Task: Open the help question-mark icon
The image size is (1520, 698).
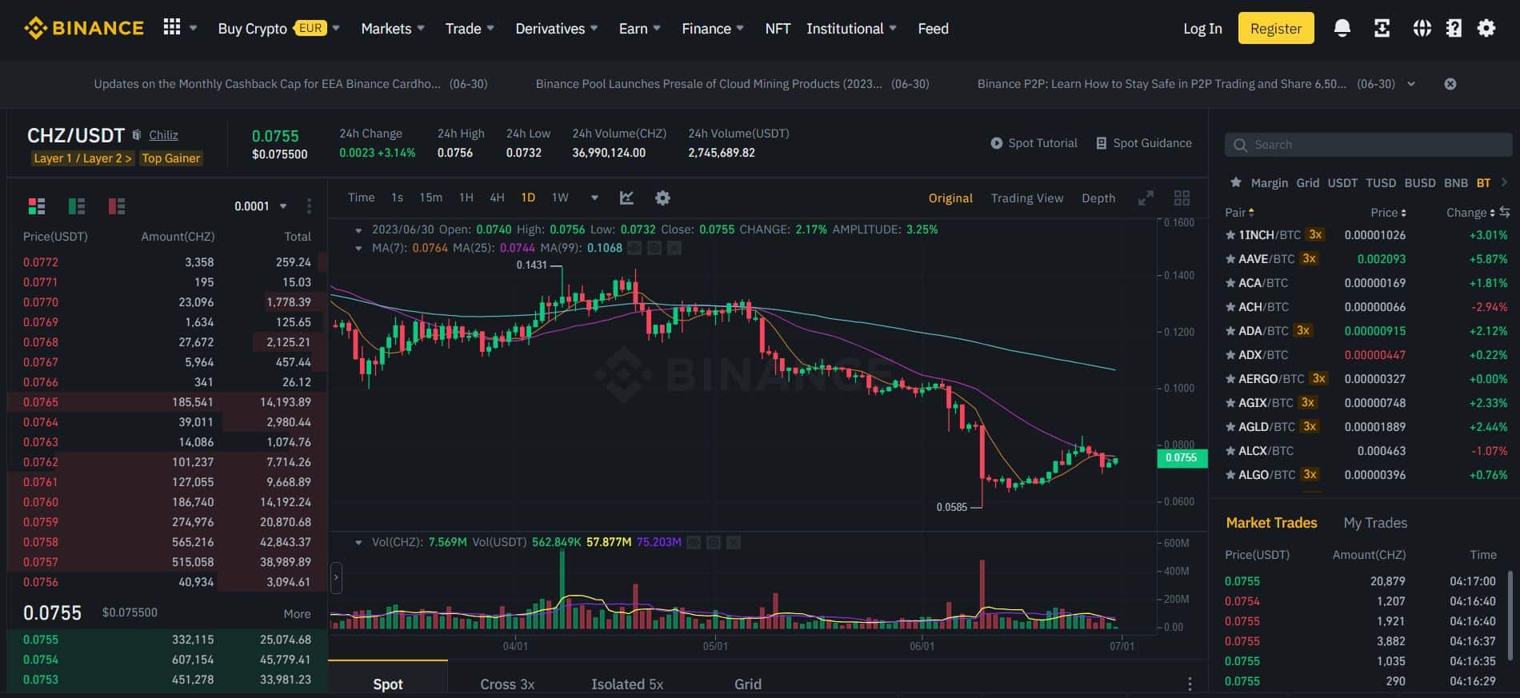Action: click(x=1454, y=28)
